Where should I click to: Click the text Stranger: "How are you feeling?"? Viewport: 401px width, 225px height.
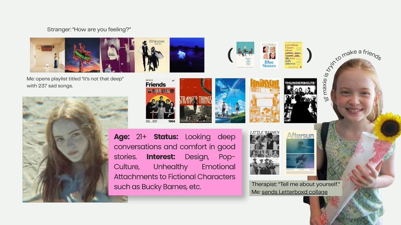89,30
